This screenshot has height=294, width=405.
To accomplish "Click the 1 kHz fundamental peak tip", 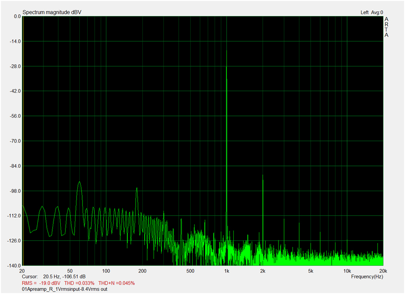I will (x=226, y=51).
